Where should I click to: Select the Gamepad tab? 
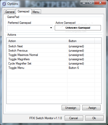[x=24, y=11]
